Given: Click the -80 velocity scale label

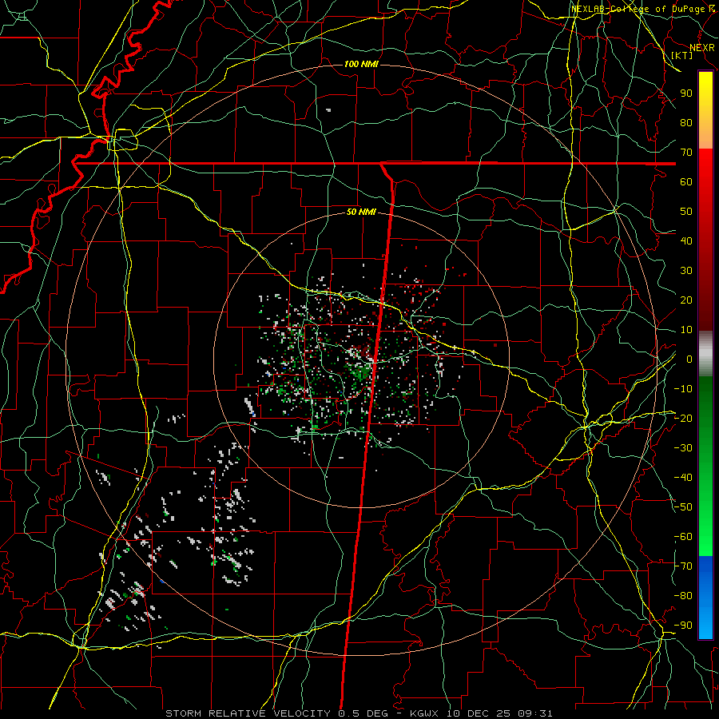Looking at the screenshot, I should coord(683,596).
